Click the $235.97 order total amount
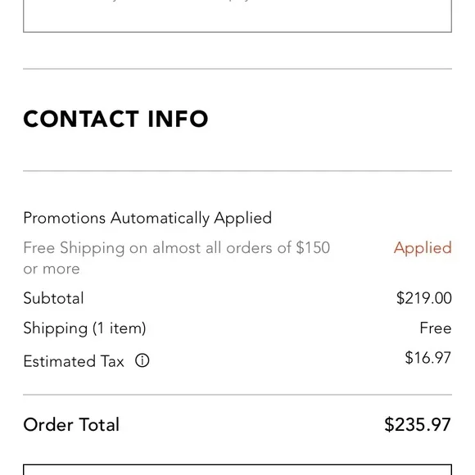This screenshot has width=475, height=475. click(x=418, y=425)
